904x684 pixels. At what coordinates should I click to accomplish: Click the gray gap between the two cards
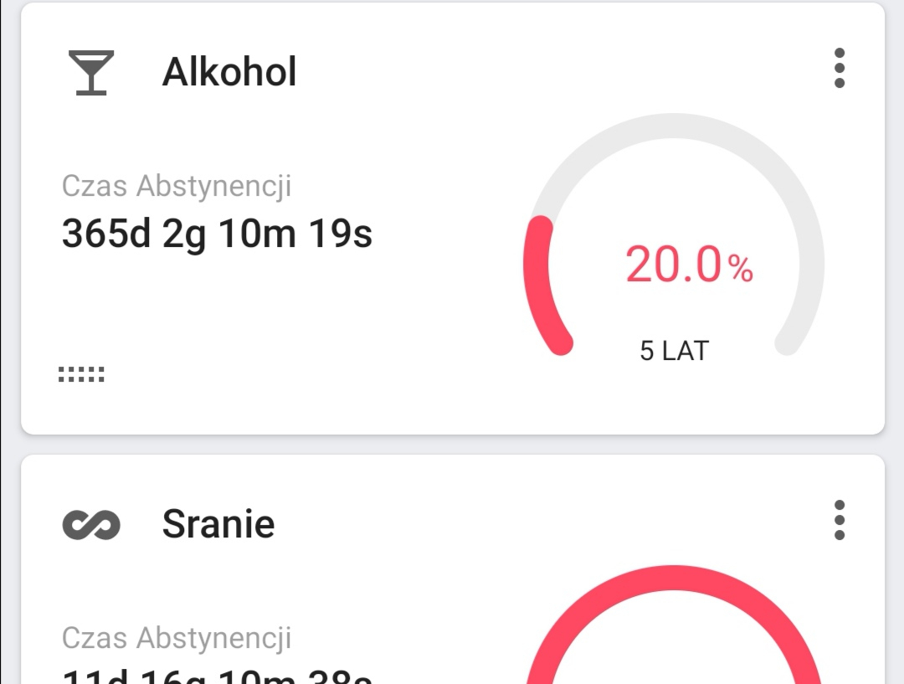(x=452, y=445)
